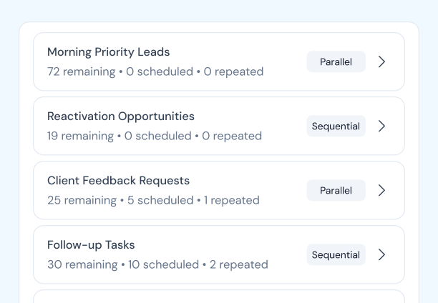The height and width of the screenshot is (303, 438).
Task: Click the 25 remaining, 5 scheduled stats line
Action: click(153, 200)
